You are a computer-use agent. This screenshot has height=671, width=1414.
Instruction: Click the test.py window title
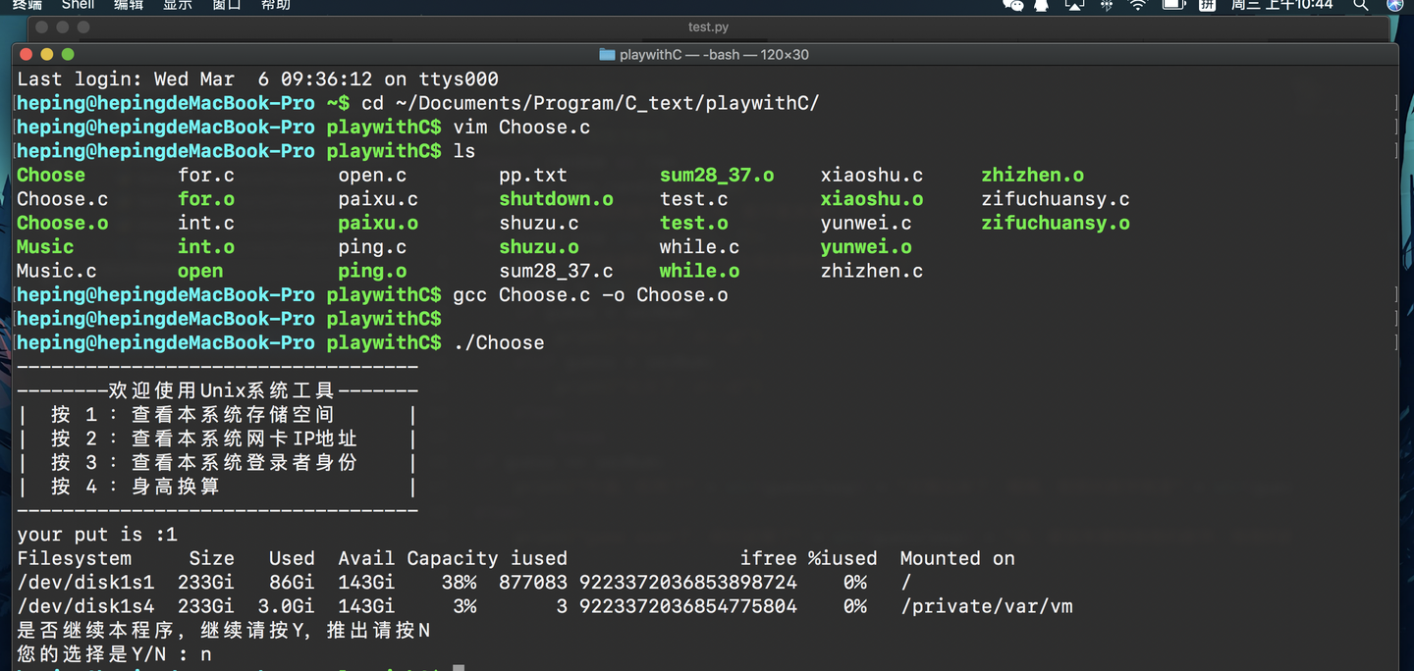click(x=708, y=27)
